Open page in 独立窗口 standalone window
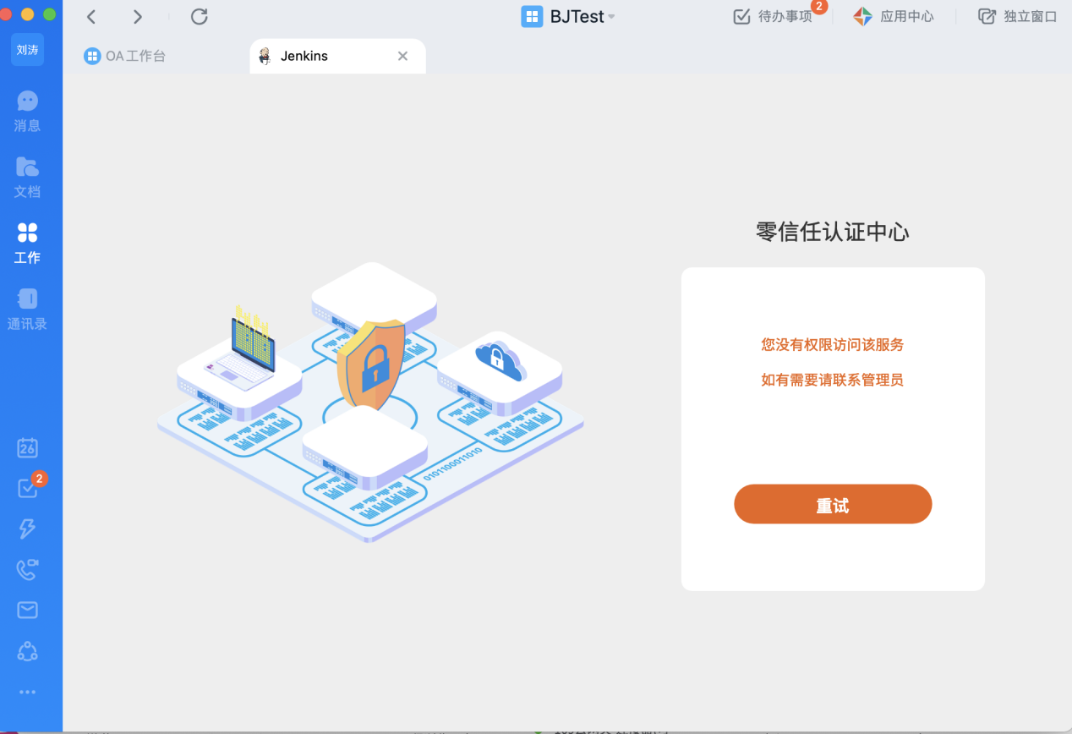This screenshot has width=1072, height=734. (x=1018, y=17)
